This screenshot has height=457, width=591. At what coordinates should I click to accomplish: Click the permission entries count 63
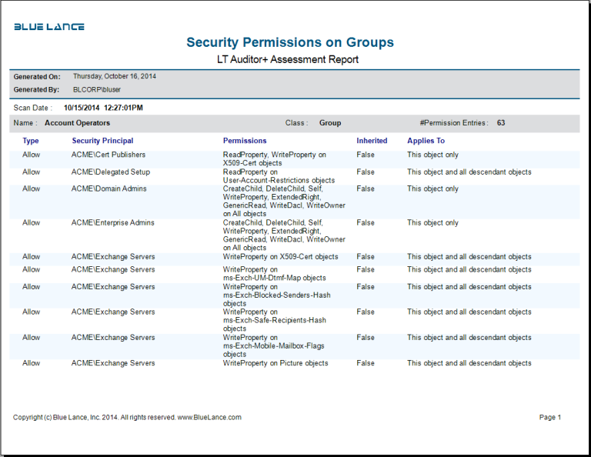[x=501, y=123]
